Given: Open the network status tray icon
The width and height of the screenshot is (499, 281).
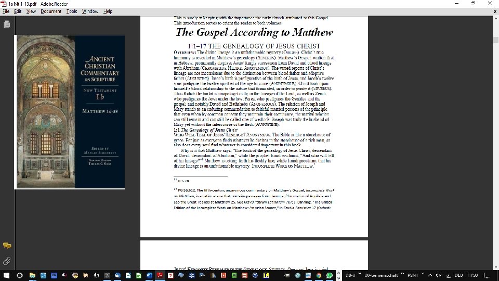Looking at the screenshot, I should [x=448, y=275].
